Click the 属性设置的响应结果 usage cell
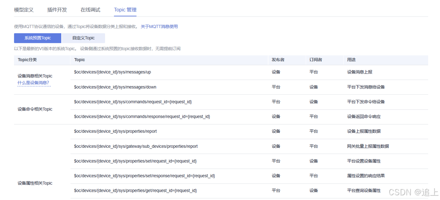 pyautogui.click(x=366, y=176)
